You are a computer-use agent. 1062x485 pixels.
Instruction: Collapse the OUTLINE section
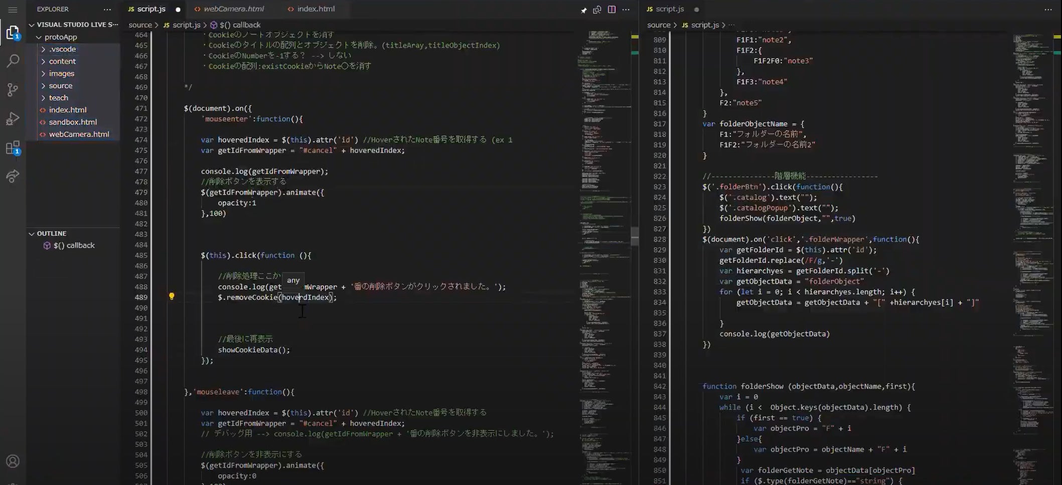[32, 234]
